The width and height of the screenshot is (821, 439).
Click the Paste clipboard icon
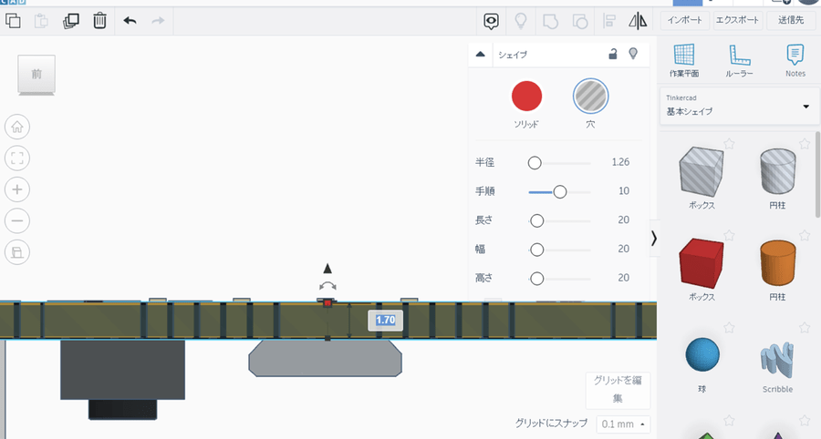tap(41, 21)
